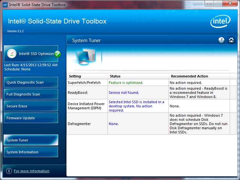Open the Secure Erase option
Viewport: 240px width, 180px height.
31,106
